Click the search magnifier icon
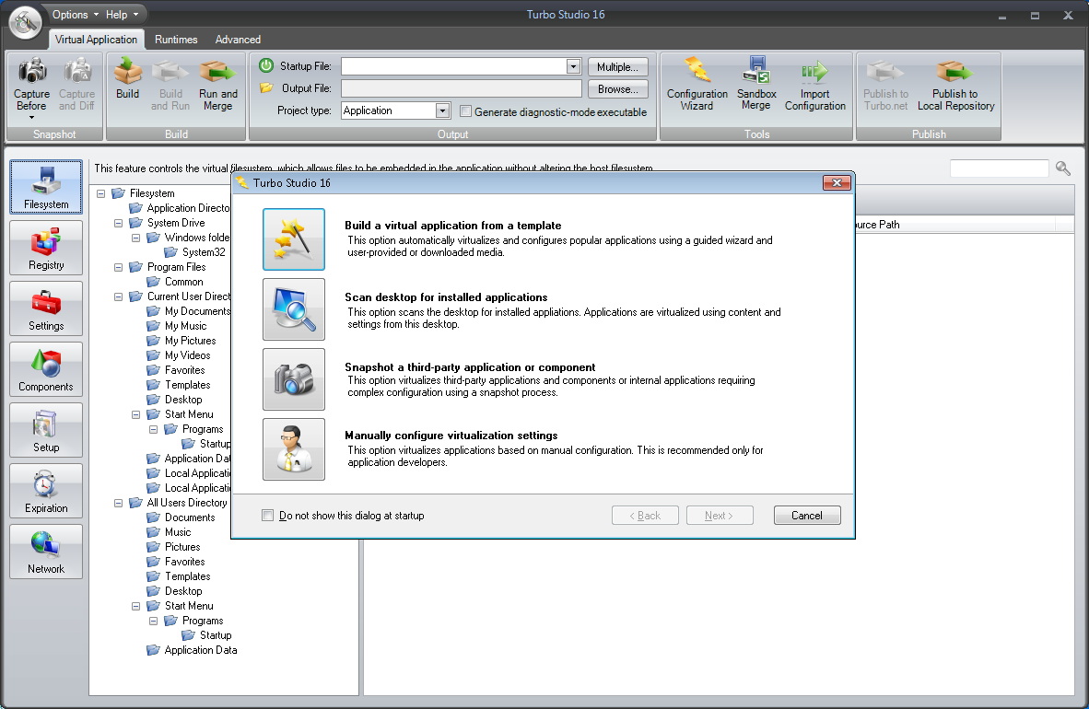 pyautogui.click(x=1062, y=169)
